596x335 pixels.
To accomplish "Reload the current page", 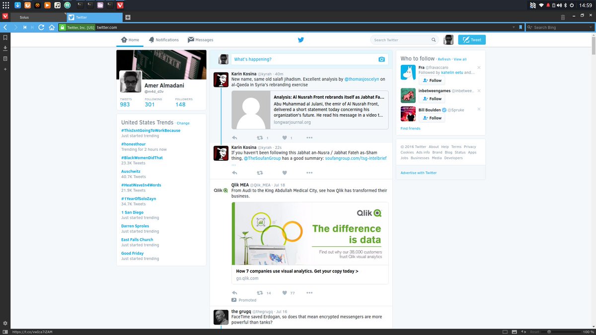I will [x=41, y=27].
